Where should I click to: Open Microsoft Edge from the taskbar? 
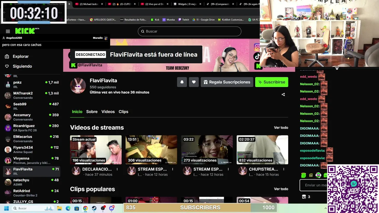[68, 208]
